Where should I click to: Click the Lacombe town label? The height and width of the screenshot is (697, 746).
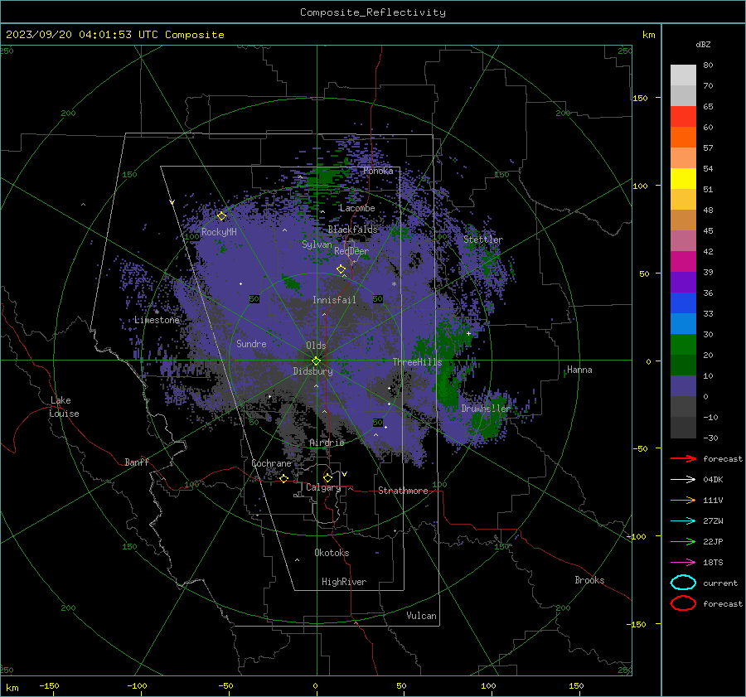point(357,208)
